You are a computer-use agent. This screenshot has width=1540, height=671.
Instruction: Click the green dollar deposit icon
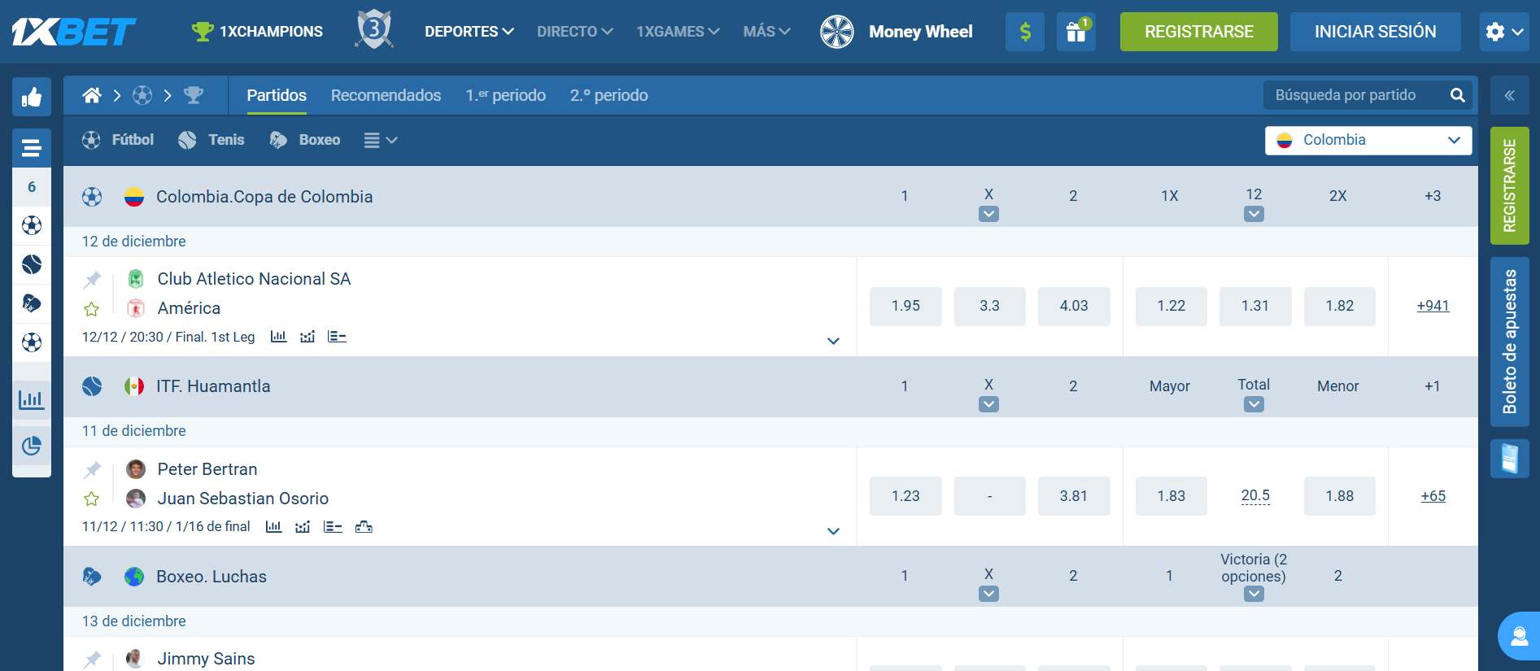tap(1025, 32)
